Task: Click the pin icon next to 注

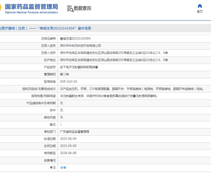Action: click(x=51, y=167)
